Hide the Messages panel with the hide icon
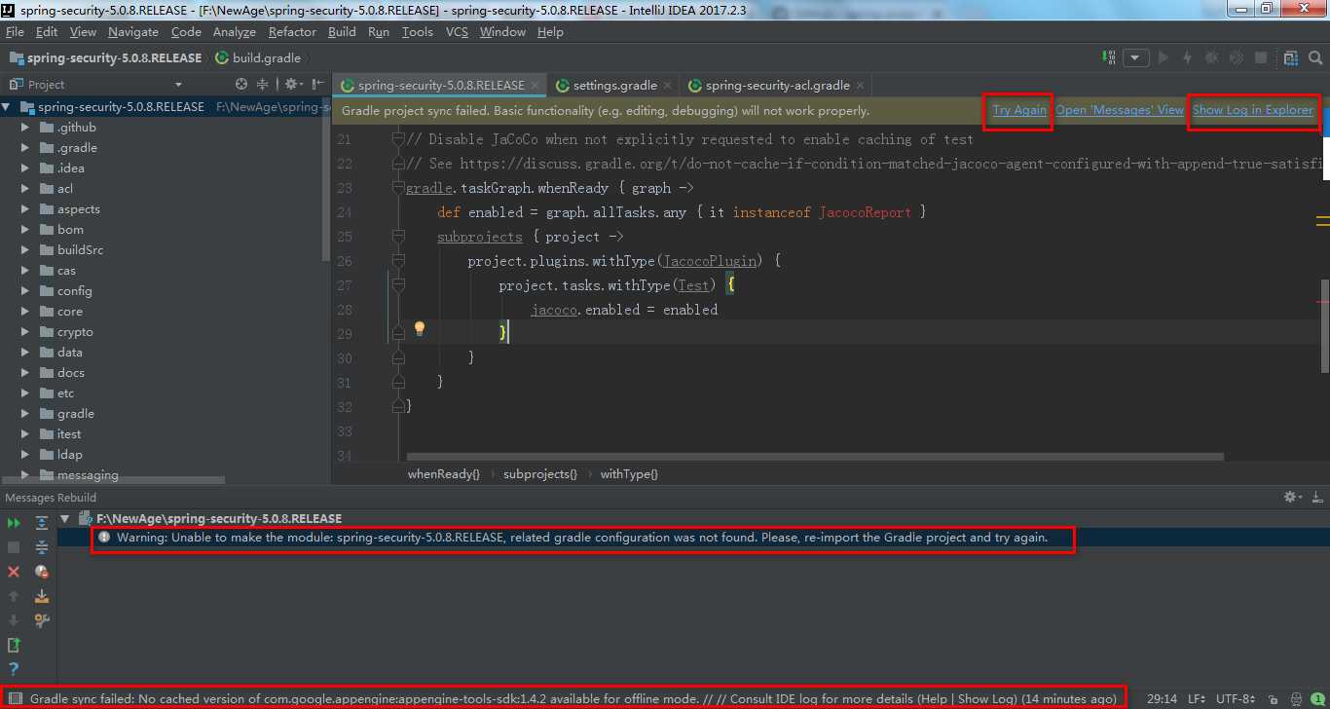The image size is (1330, 709). [1315, 497]
